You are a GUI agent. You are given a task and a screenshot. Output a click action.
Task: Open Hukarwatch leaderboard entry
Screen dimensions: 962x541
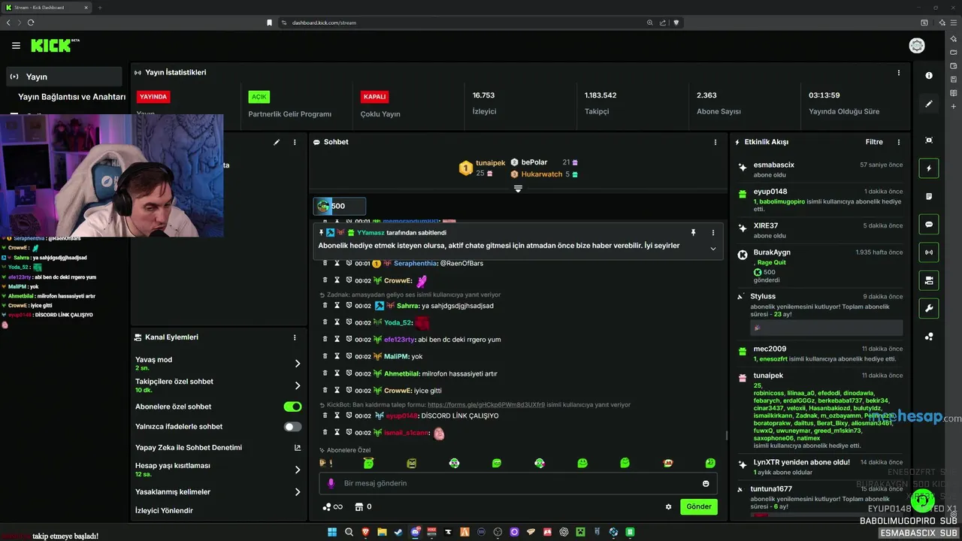point(542,174)
